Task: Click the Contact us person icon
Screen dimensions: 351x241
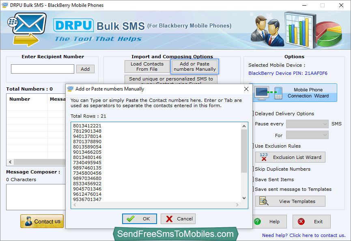Action: (x=28, y=221)
